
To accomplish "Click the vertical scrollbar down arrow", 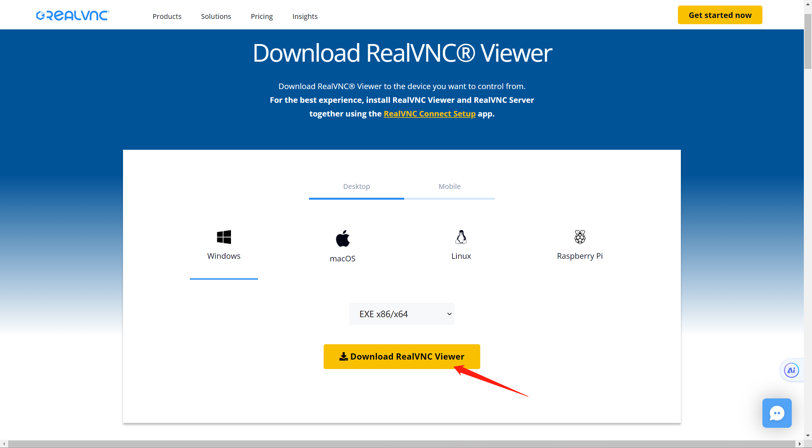I will tap(808, 435).
